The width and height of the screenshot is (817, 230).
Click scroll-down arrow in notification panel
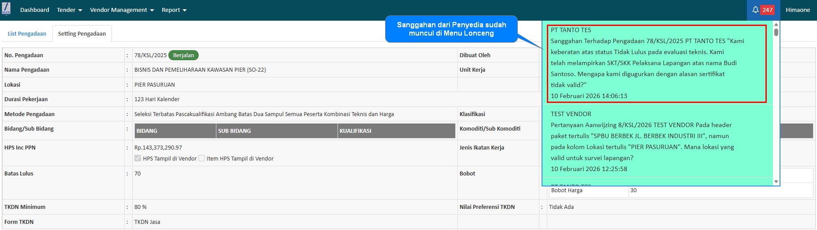point(776,182)
